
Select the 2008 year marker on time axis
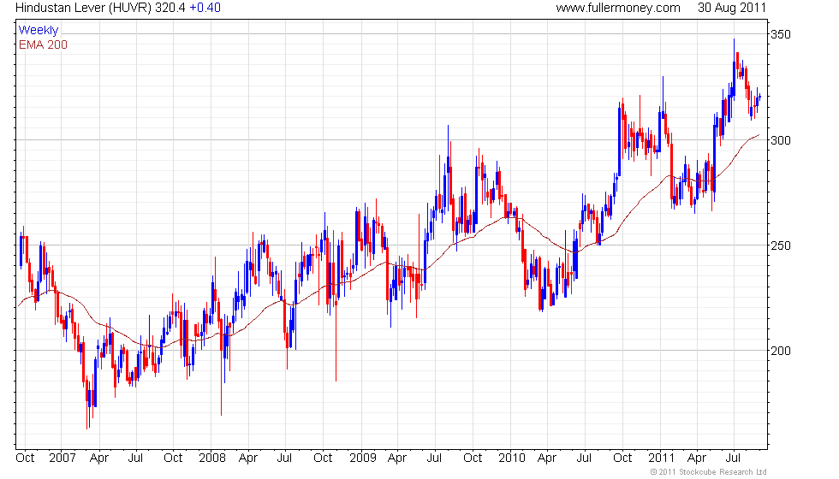[212, 458]
